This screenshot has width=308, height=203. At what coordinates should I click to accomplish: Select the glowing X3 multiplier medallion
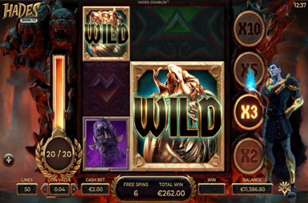249,112
